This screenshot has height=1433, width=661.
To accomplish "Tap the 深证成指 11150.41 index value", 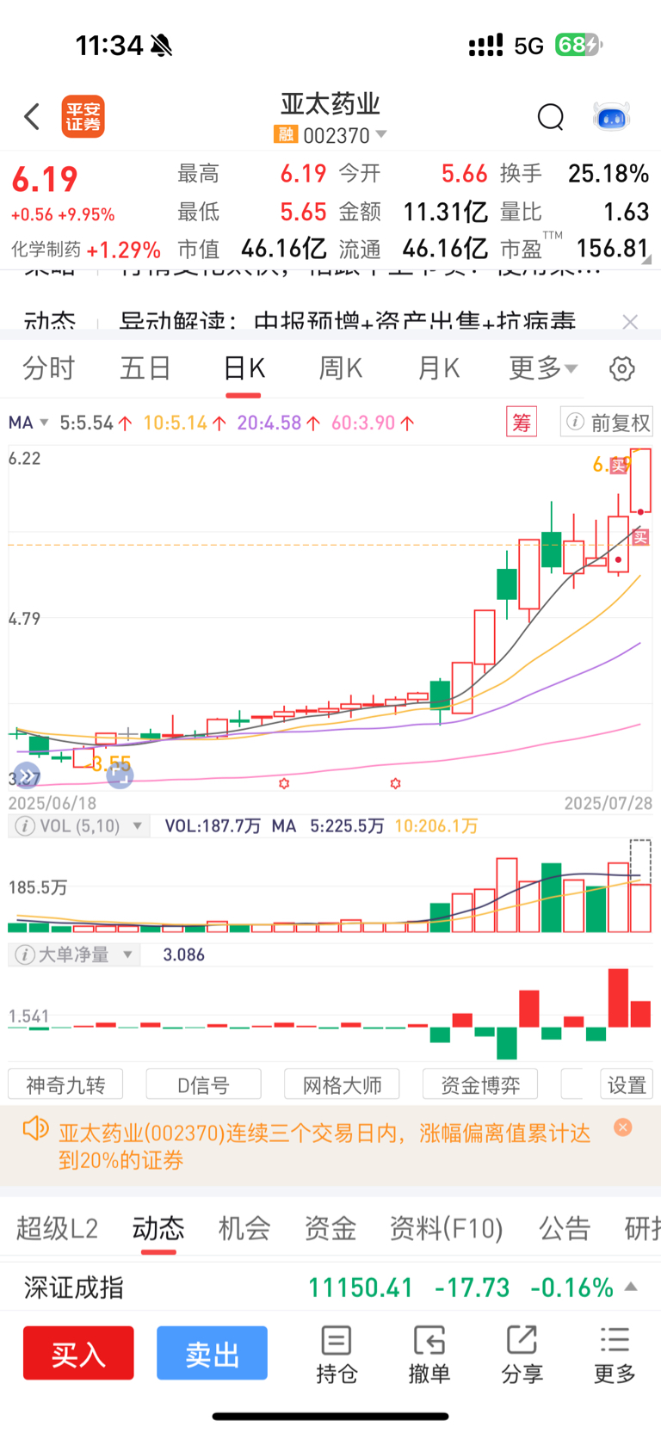I will (x=361, y=1288).
